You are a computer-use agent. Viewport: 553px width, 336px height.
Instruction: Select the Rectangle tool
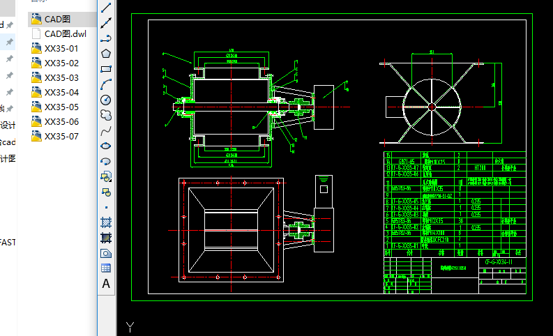click(x=107, y=69)
